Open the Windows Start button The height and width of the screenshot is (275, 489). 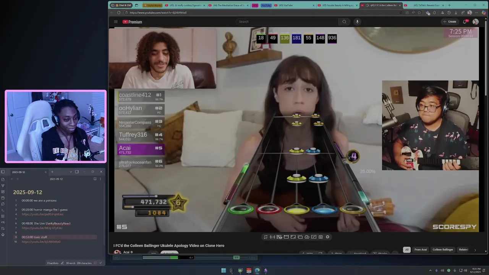(223, 270)
